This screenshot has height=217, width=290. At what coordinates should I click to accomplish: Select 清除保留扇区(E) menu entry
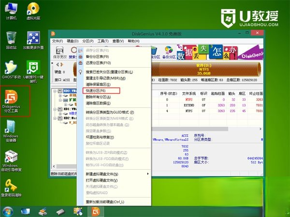[x=114, y=85]
